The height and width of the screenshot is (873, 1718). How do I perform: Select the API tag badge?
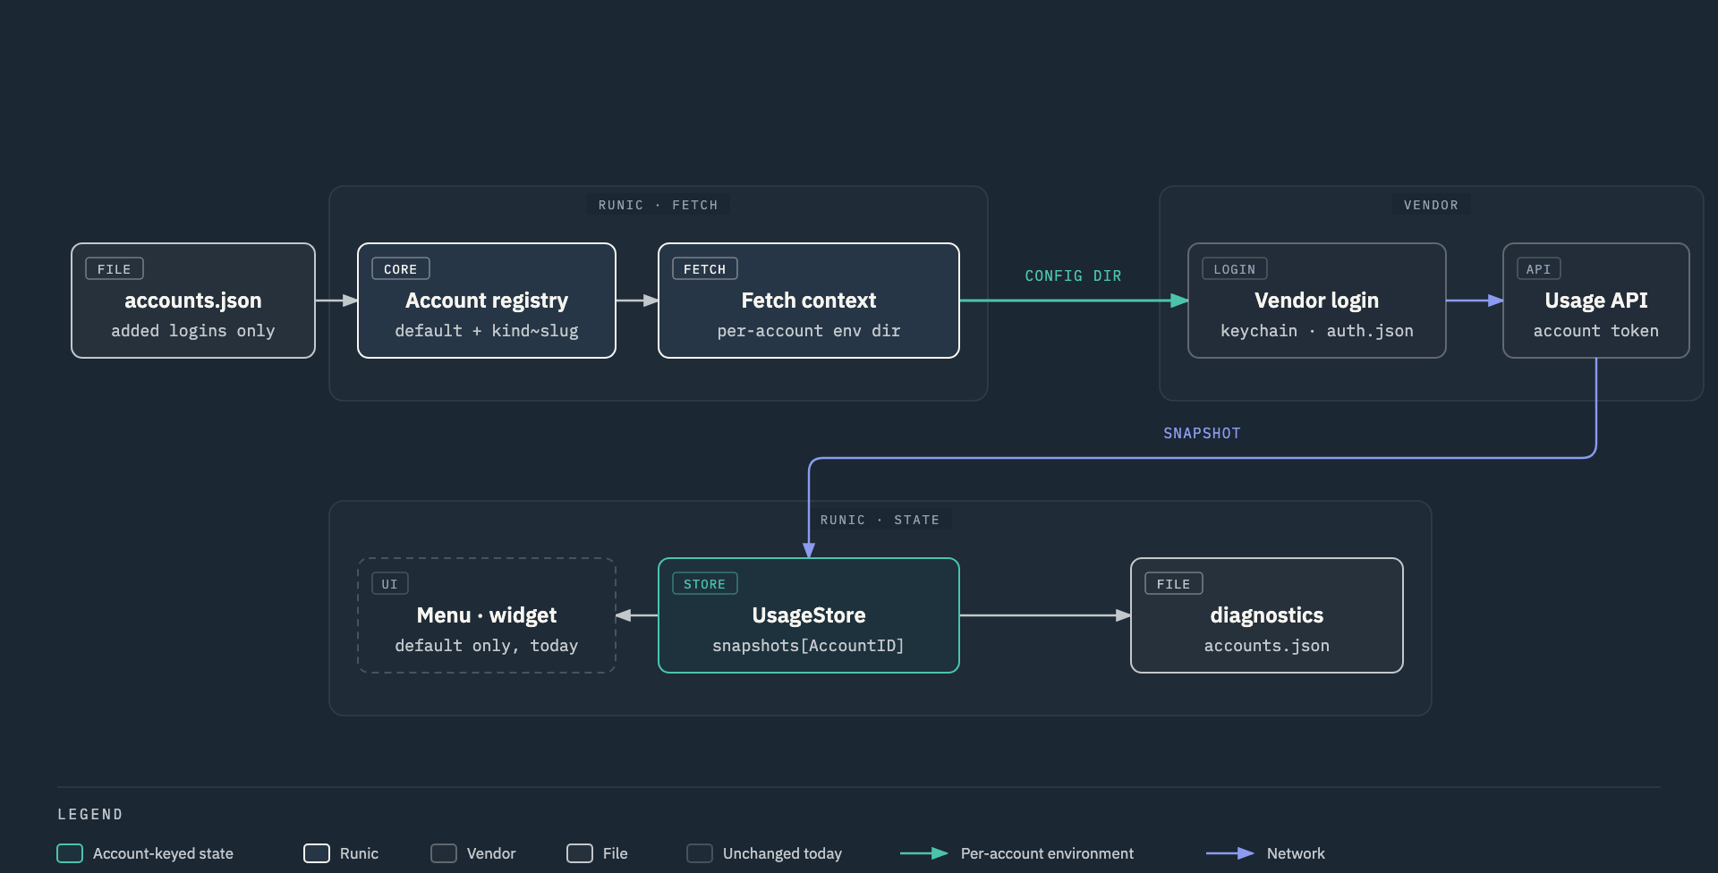click(1539, 268)
